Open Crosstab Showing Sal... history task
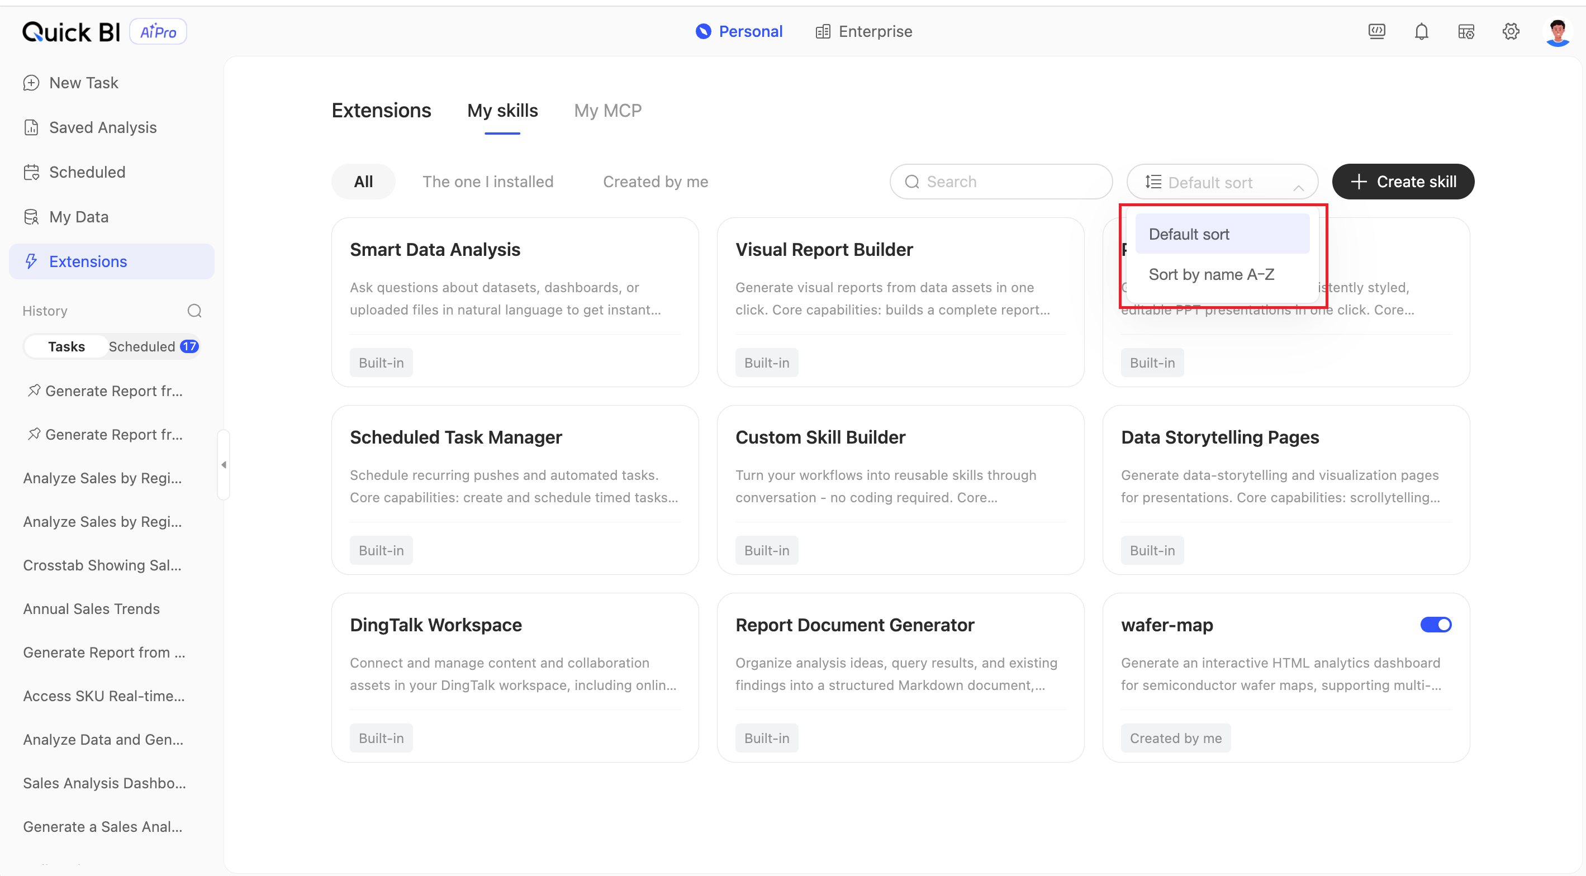This screenshot has height=876, width=1586. pyautogui.click(x=102, y=565)
